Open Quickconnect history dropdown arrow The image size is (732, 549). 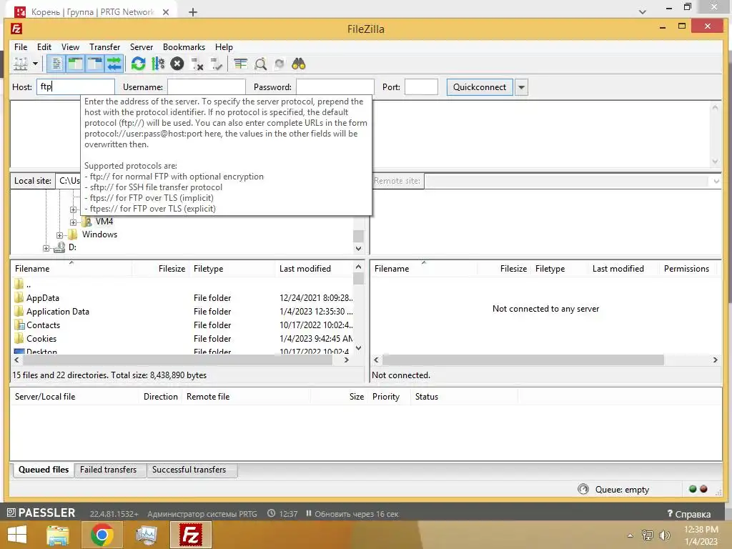521,86
